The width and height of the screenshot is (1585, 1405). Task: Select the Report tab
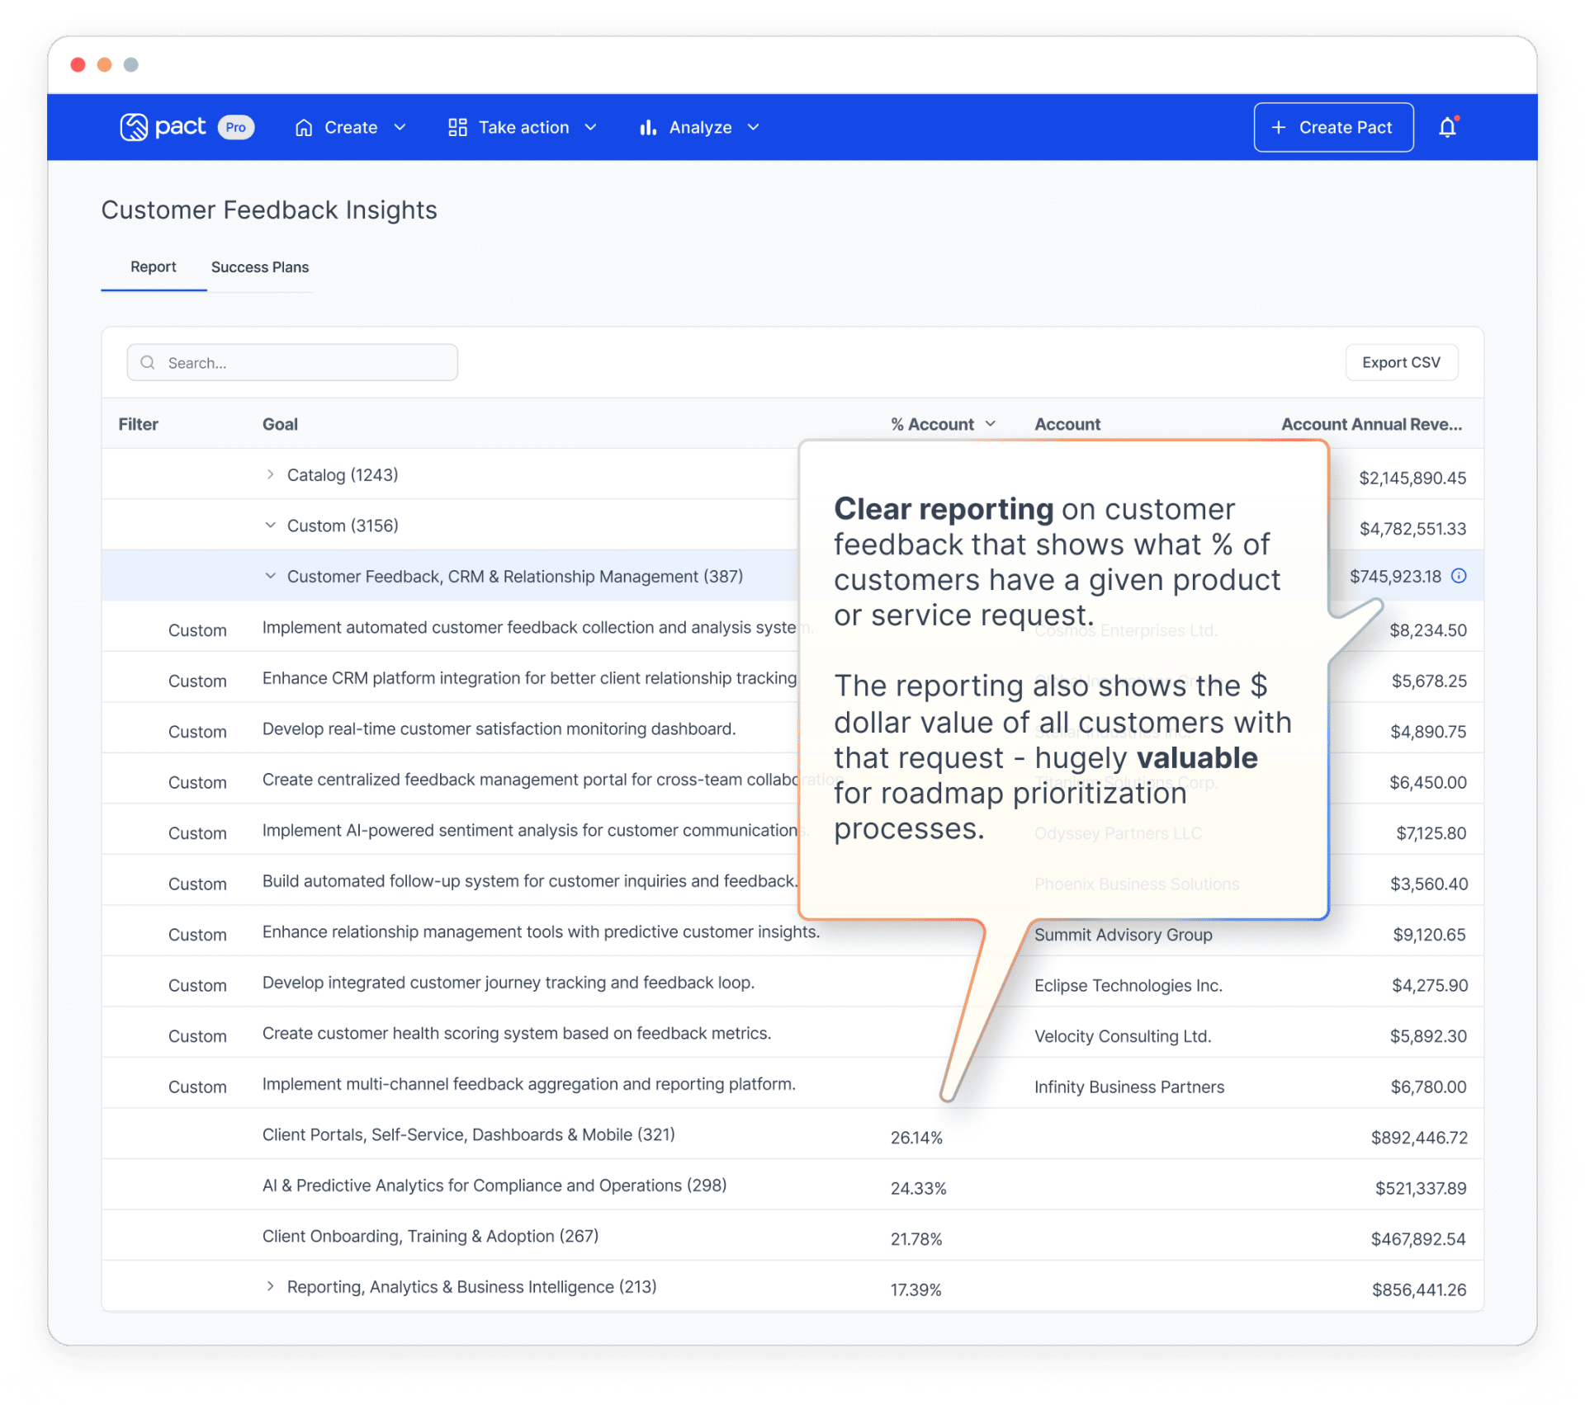tap(153, 267)
